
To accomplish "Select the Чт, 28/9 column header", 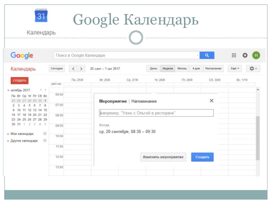I will (x=160, y=80).
